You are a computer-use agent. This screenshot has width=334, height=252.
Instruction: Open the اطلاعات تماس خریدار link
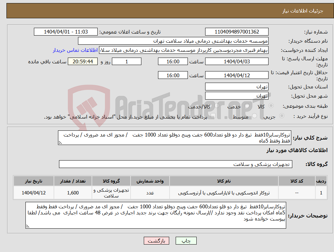[x=75, y=50]
